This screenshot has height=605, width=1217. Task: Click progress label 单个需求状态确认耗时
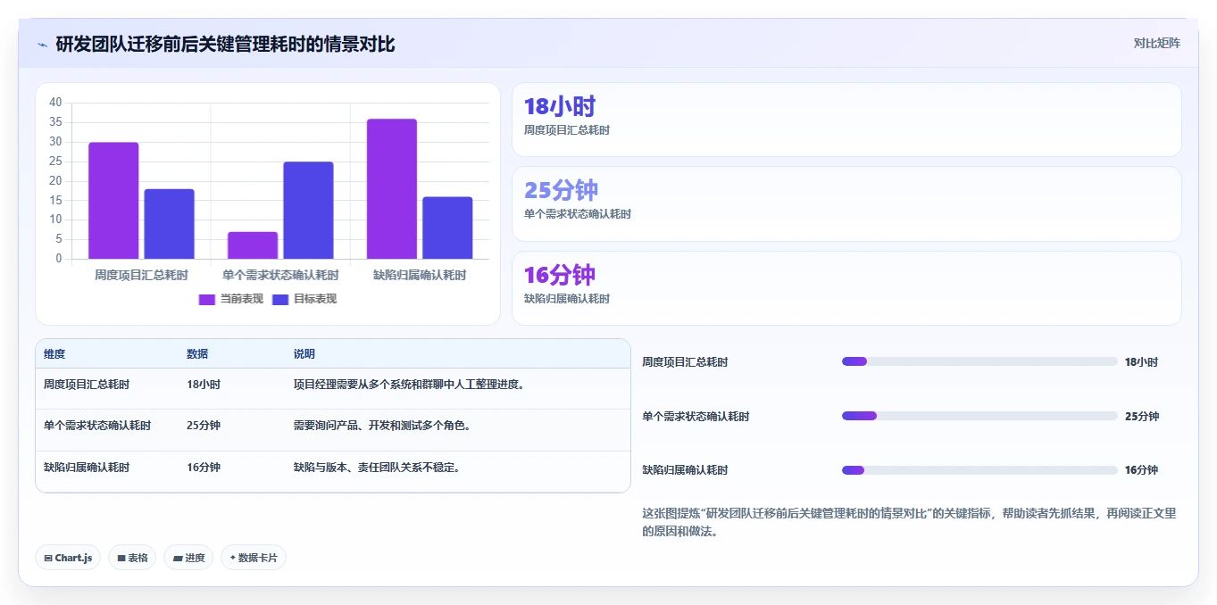tap(696, 417)
